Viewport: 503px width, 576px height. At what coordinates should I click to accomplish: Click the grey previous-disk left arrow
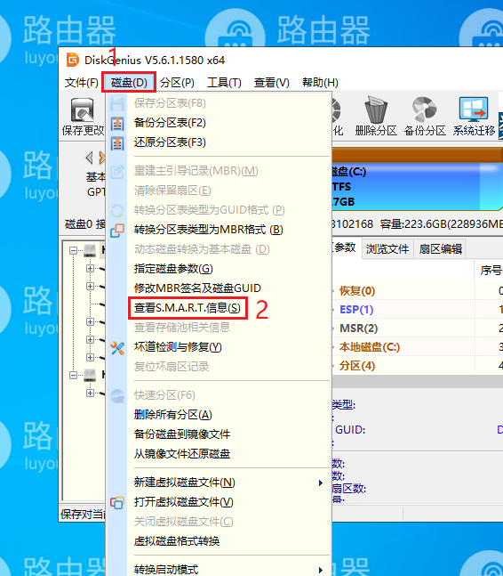tap(89, 158)
